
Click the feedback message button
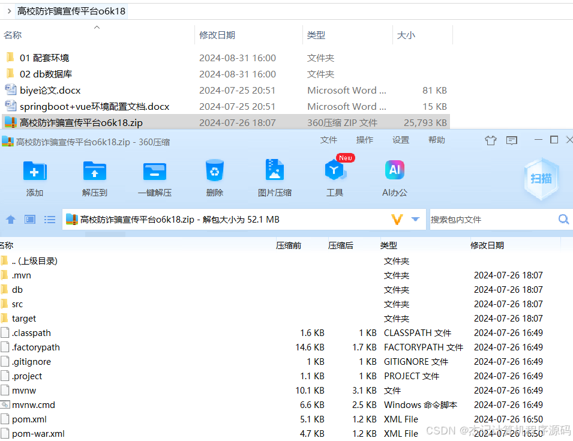coord(511,140)
